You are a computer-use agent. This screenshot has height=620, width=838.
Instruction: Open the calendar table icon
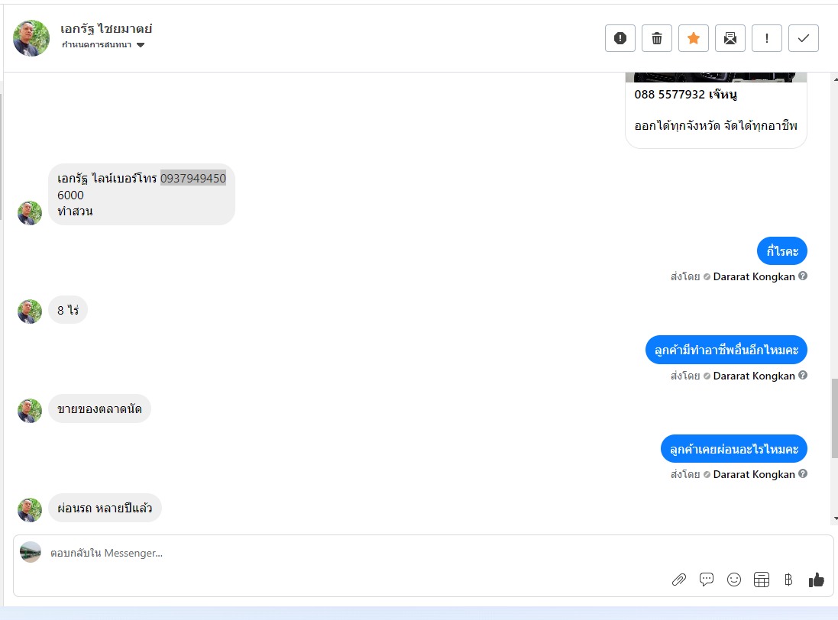[762, 580]
